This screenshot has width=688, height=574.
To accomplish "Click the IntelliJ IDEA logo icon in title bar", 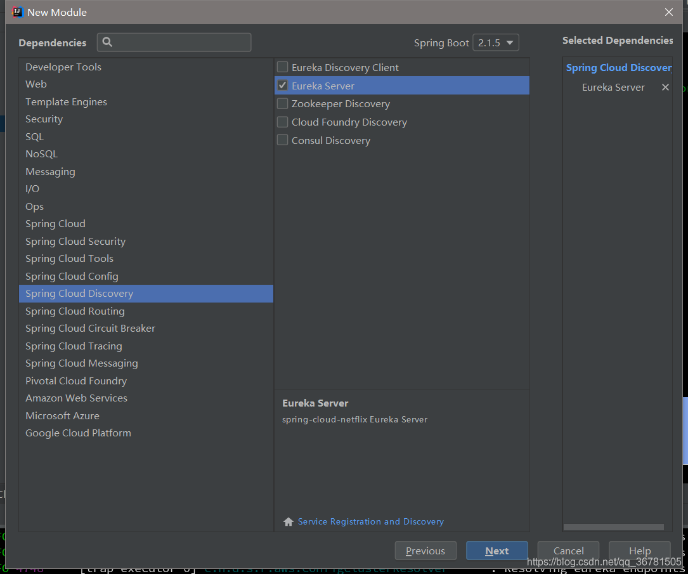I will pyautogui.click(x=17, y=12).
